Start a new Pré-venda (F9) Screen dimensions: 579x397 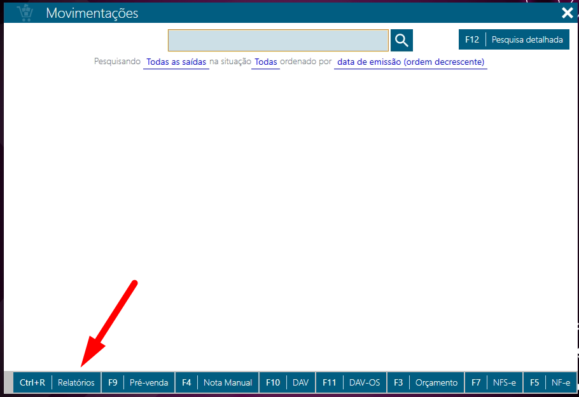pyautogui.click(x=137, y=382)
